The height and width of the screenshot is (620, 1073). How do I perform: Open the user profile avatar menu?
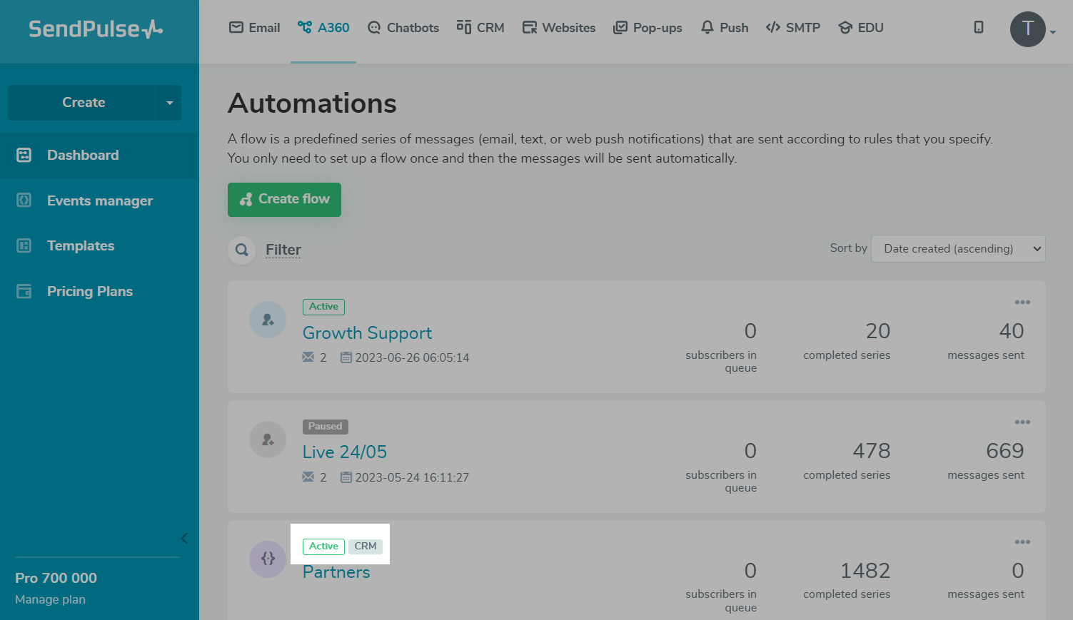(1029, 29)
